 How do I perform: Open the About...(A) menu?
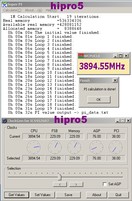33,10
